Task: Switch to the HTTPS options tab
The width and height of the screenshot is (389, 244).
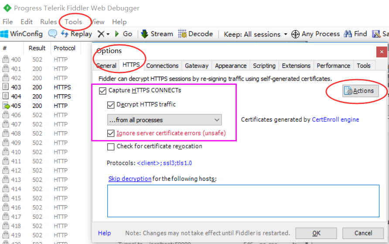Action: [131, 65]
